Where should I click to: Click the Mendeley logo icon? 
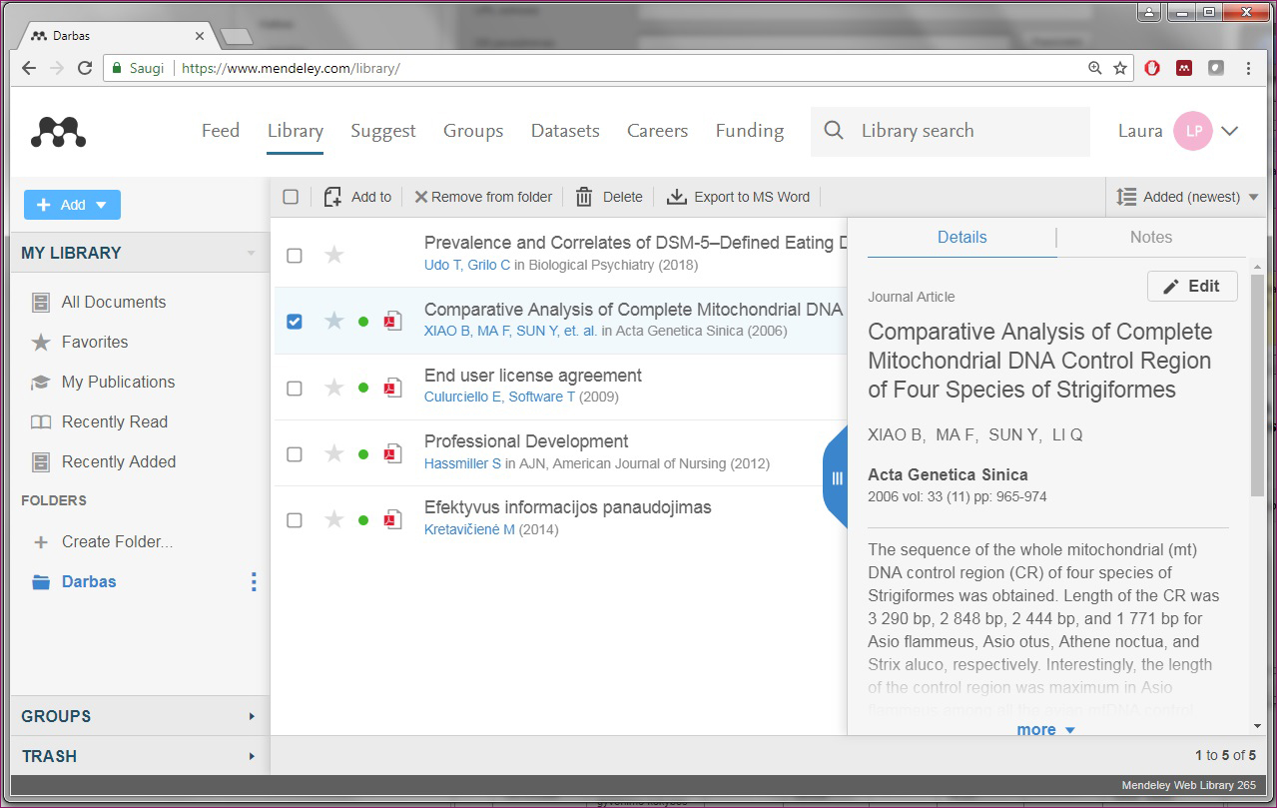[x=58, y=131]
